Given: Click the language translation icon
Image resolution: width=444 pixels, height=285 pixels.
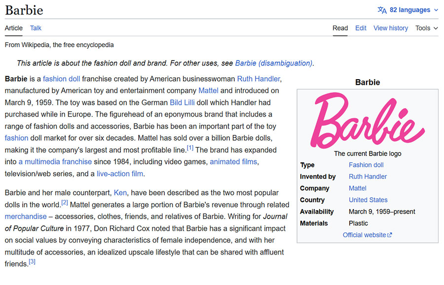Looking at the screenshot, I should click(382, 10).
